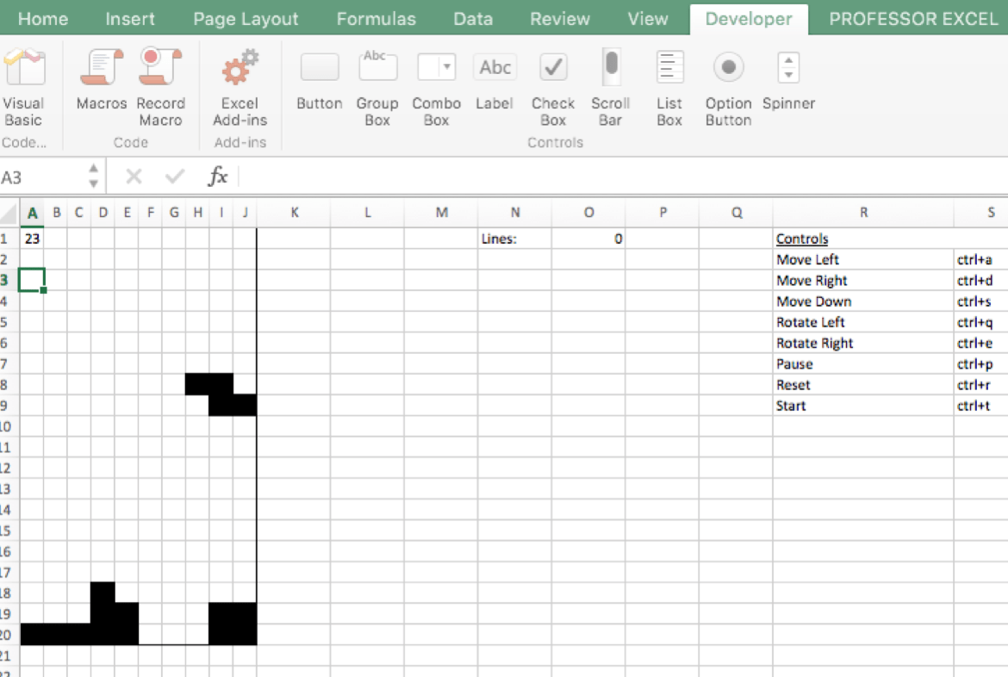This screenshot has width=1008, height=677.
Task: Switch to the Formulas tab
Action: [376, 19]
